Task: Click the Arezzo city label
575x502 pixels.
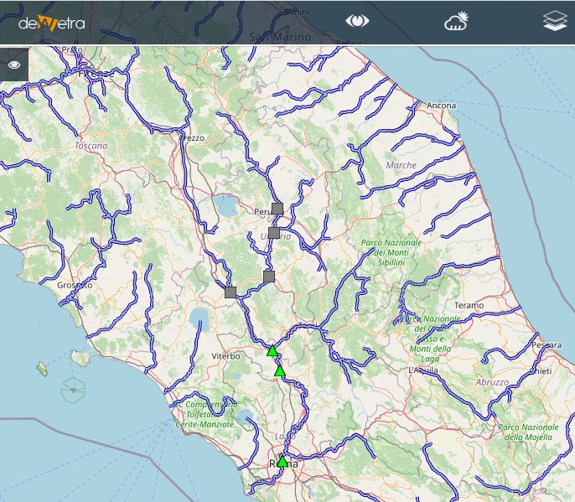Action: (191, 138)
